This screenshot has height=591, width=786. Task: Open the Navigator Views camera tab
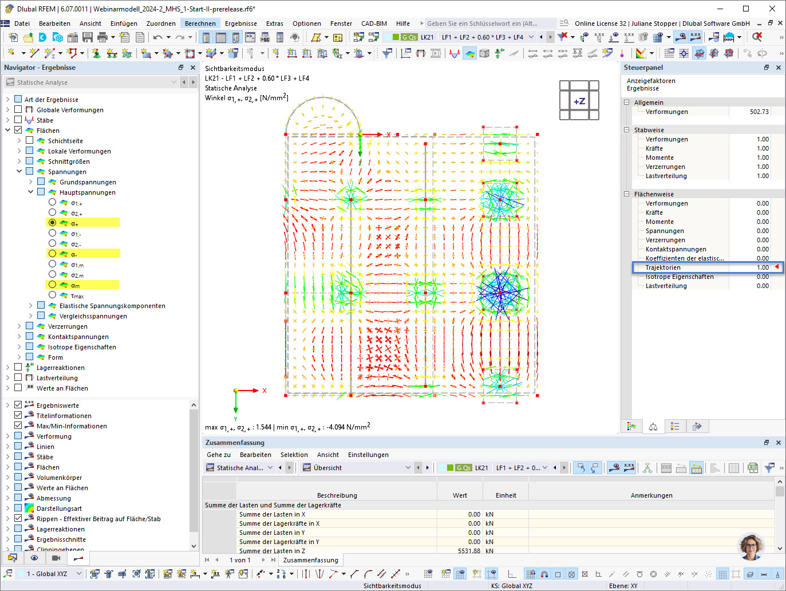(x=56, y=558)
